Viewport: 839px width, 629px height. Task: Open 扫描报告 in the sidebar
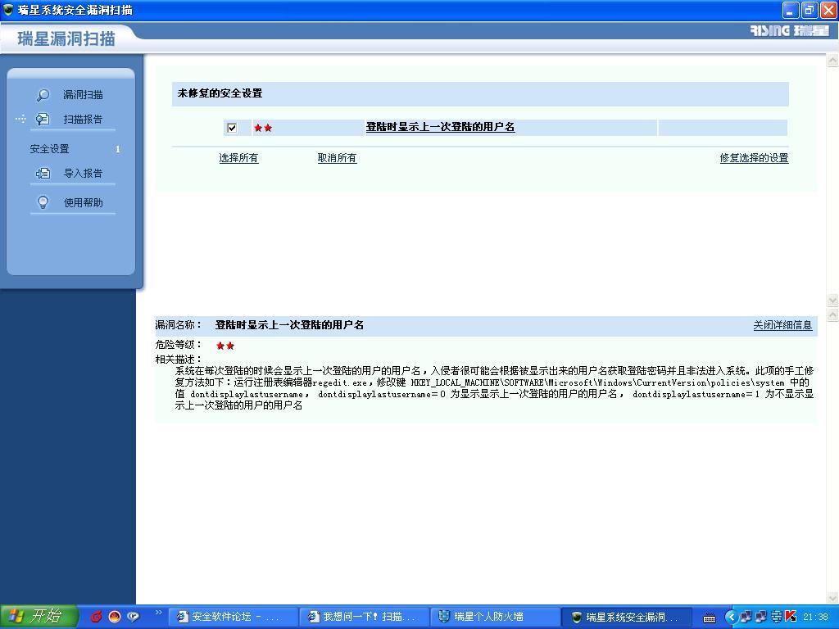(83, 120)
